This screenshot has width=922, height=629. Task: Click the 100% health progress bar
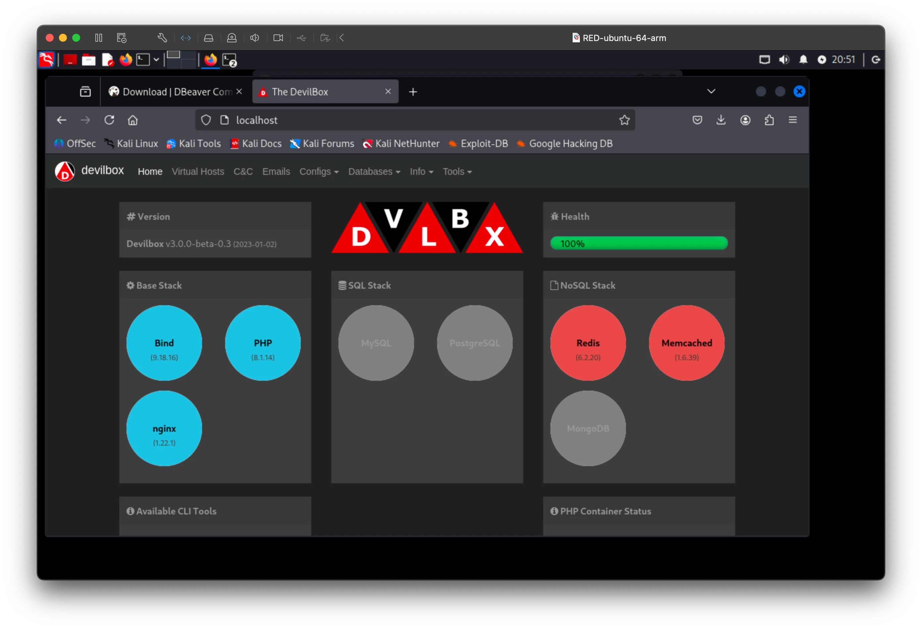638,243
